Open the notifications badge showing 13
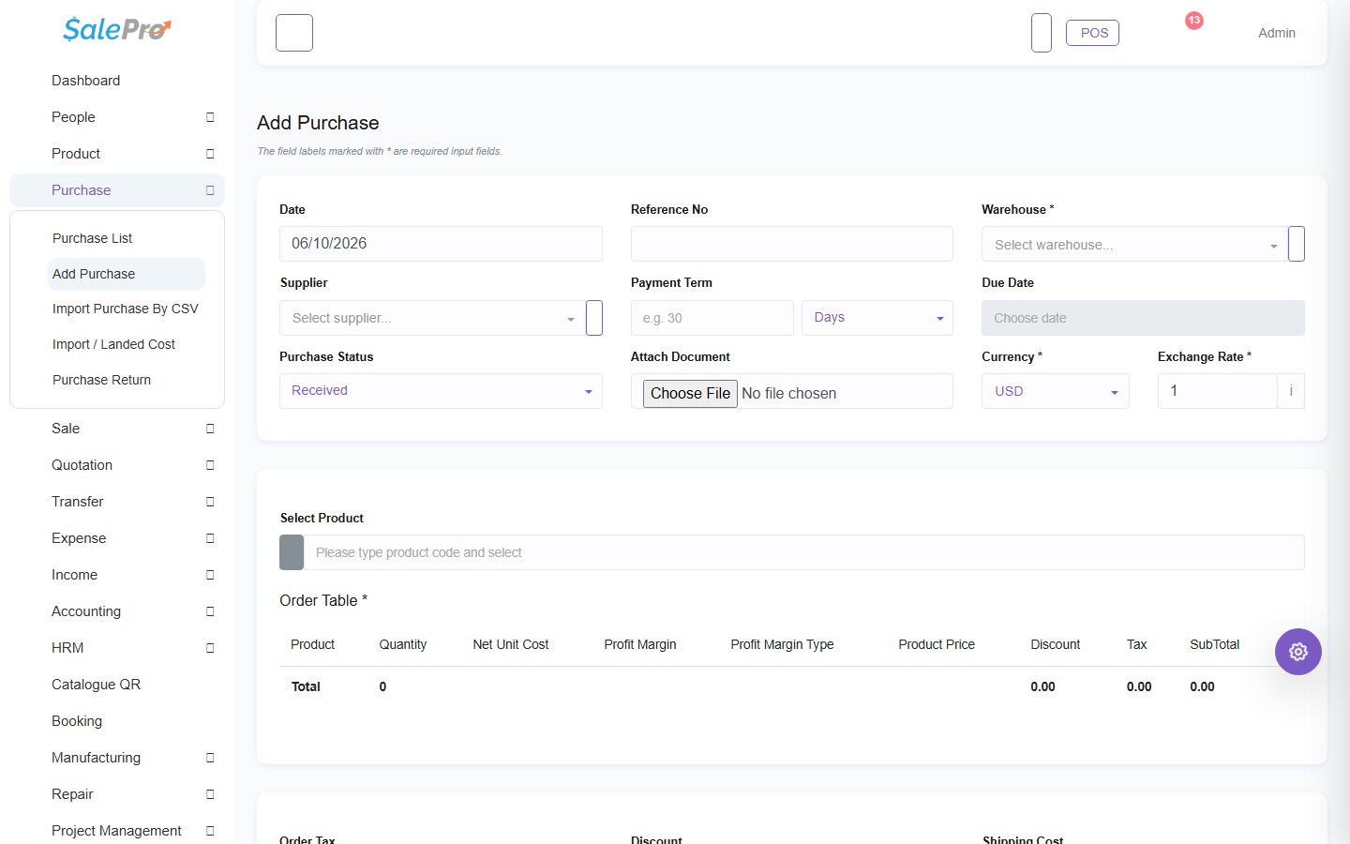Viewport: 1350px width, 844px height. (x=1193, y=21)
